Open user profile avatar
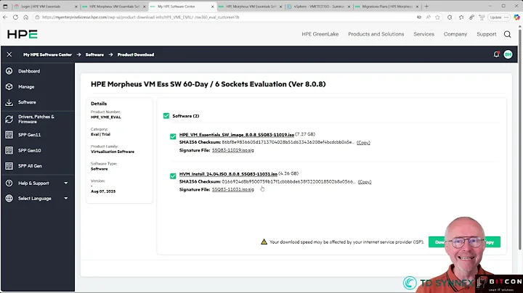 [508, 54]
